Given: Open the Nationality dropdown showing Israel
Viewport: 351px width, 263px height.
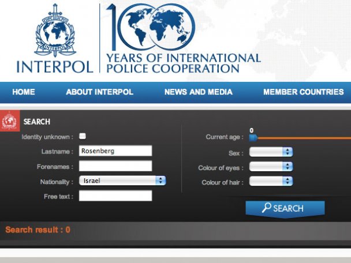Looking at the screenshot, I should (x=122, y=181).
